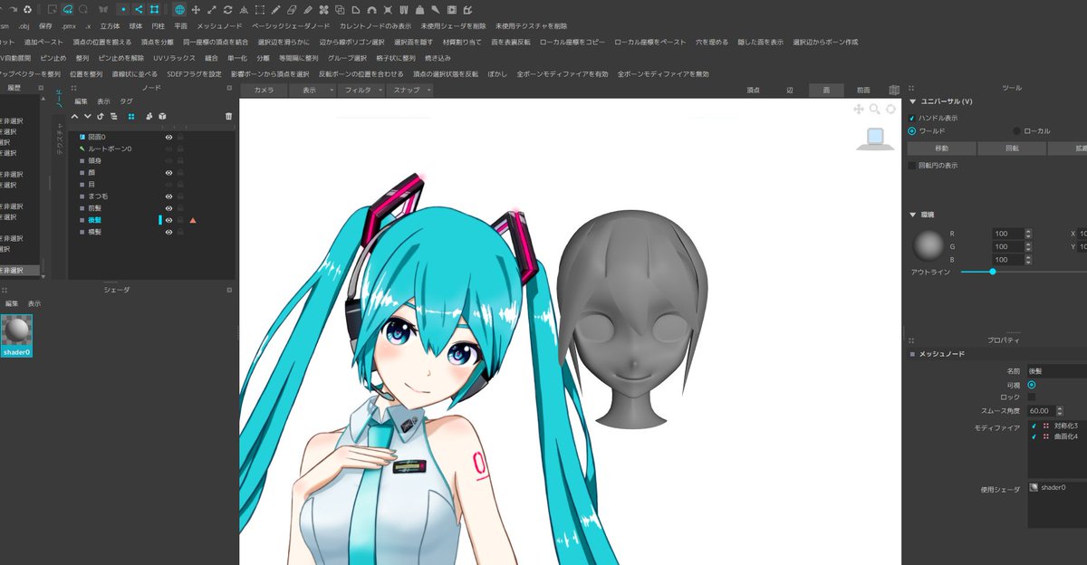The height and width of the screenshot is (565, 1087).
Task: Select the Pen drawing tool
Action: (x=275, y=9)
